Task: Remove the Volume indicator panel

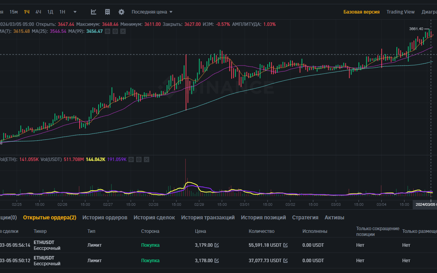Action: 146,159
